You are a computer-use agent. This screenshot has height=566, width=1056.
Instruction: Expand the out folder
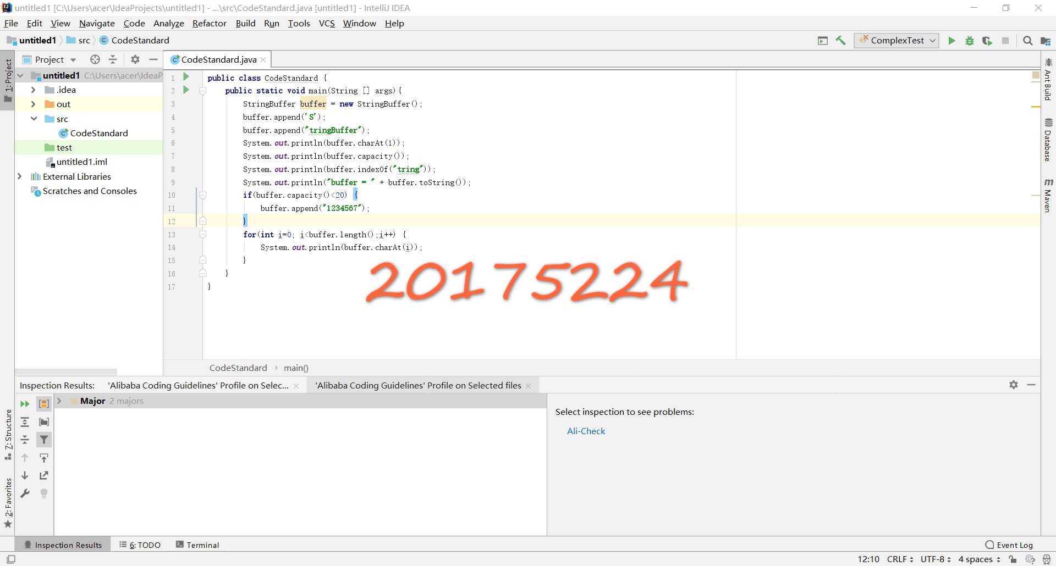33,104
